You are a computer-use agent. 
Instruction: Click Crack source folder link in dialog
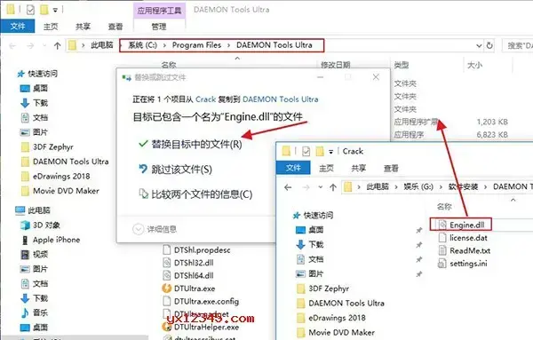pos(206,99)
